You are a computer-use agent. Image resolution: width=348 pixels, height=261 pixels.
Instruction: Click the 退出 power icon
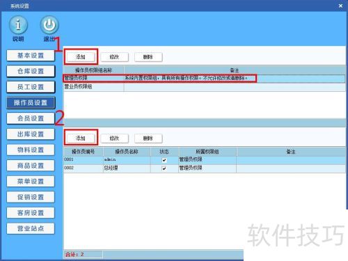click(49, 25)
